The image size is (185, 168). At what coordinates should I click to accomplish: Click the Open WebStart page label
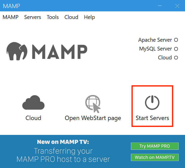93,118
